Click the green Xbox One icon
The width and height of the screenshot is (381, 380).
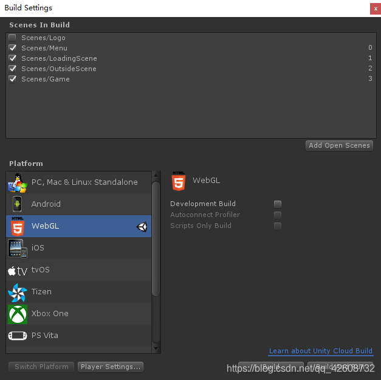[18, 314]
